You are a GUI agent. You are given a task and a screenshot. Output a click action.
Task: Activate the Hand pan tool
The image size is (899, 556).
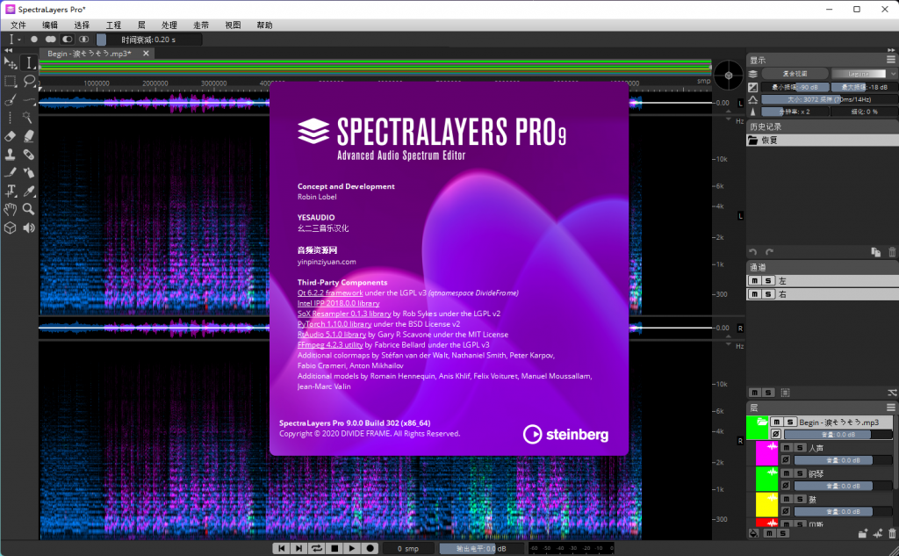click(x=11, y=209)
